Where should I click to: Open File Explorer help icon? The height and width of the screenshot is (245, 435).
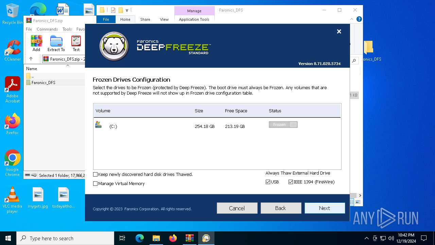point(359,19)
